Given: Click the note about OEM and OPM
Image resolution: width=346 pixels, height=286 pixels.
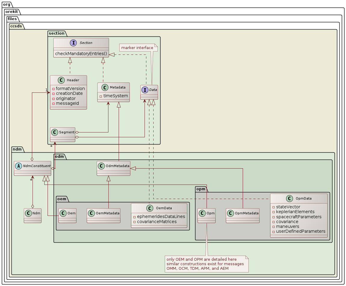Looking at the screenshot, I should click(205, 264).
